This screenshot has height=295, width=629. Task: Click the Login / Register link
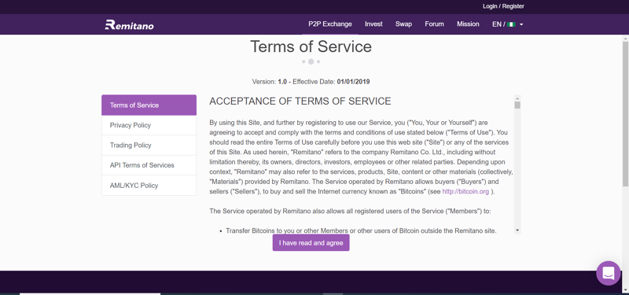[x=503, y=6]
